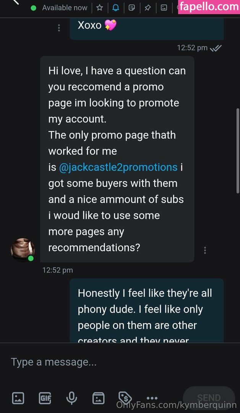Open options dots beside promo page message
The width and height of the screenshot is (240, 413).
(x=205, y=250)
